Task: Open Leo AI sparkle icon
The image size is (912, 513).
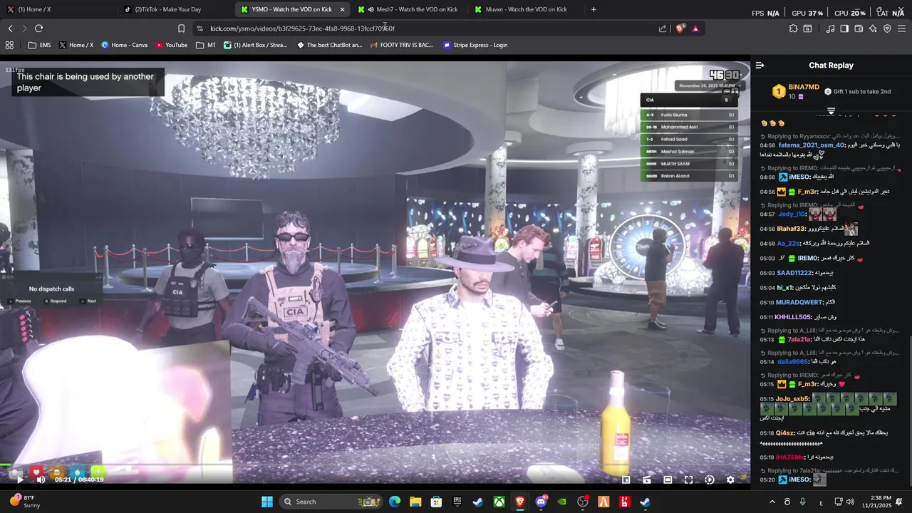Action: pos(873,28)
